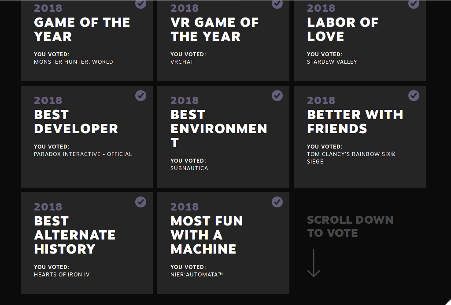Select the Labor of Love award card
The image size is (451, 305).
click(360, 40)
